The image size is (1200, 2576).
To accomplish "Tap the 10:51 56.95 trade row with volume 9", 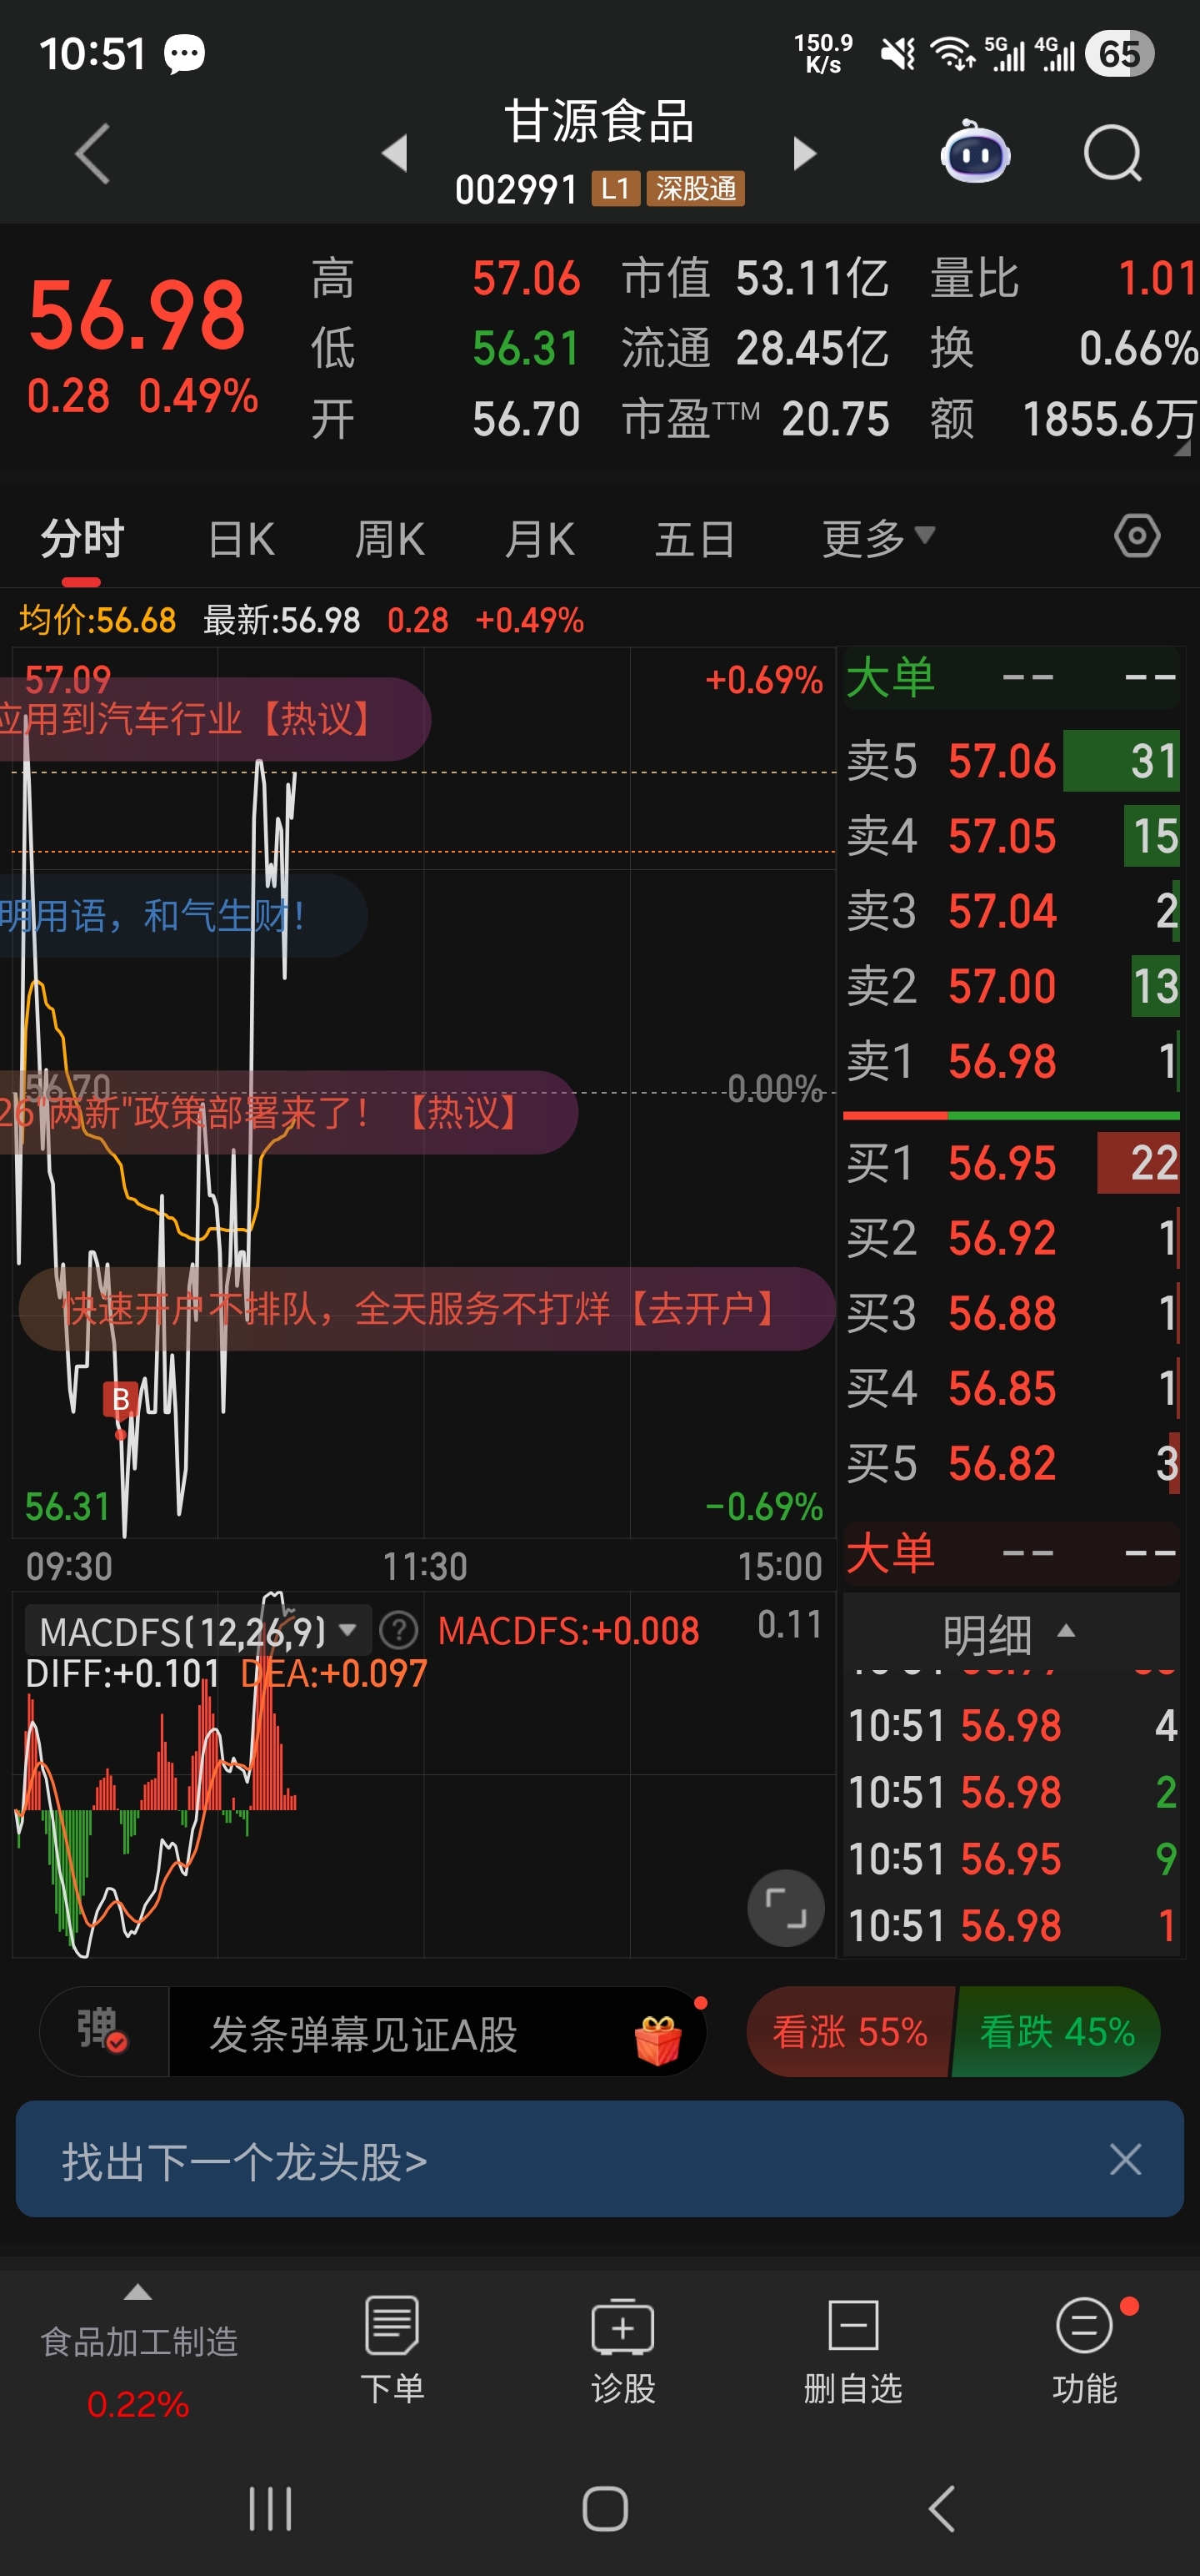I will [1011, 1859].
